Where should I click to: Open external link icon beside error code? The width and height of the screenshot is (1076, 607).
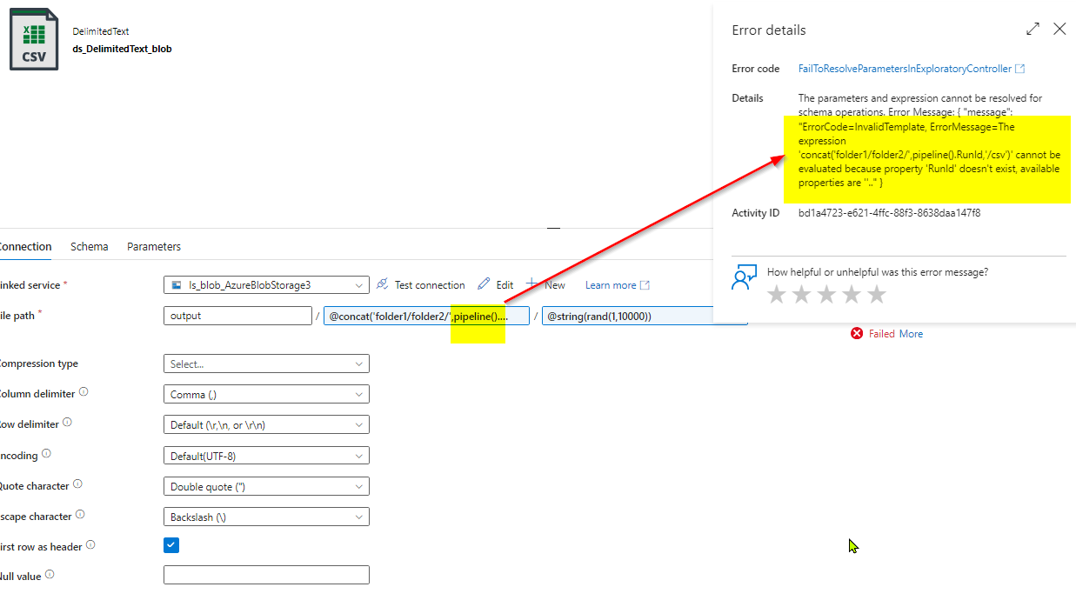1019,69
